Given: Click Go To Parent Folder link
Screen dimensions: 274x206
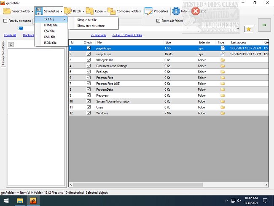Looking at the screenshot, I should (127, 35).
